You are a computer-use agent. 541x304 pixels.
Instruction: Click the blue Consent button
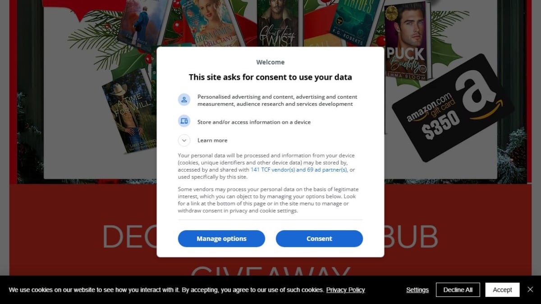pyautogui.click(x=319, y=239)
